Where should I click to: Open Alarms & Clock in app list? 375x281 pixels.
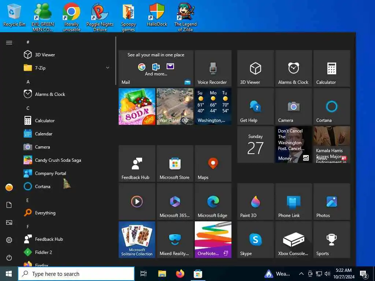point(67,94)
